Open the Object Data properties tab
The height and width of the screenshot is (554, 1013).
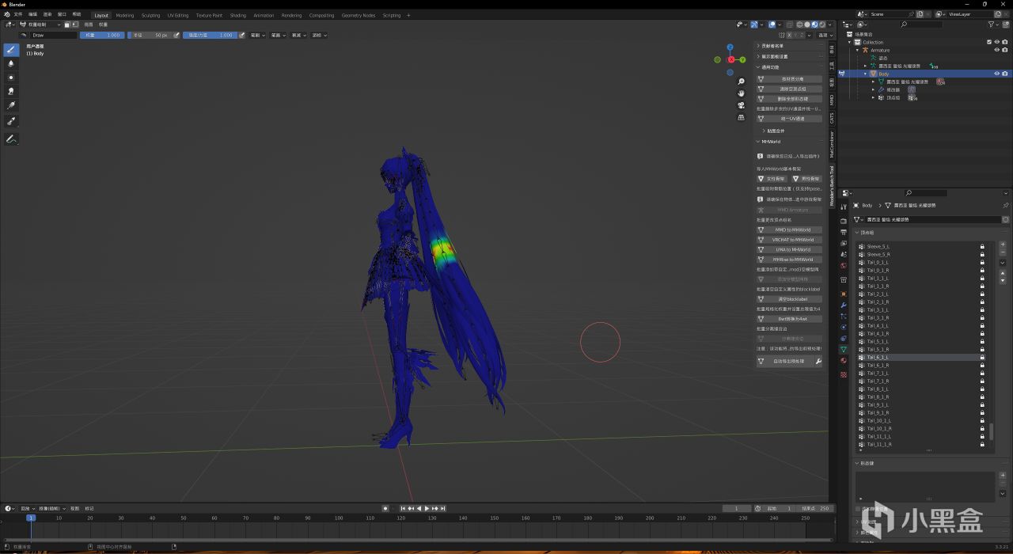click(844, 349)
